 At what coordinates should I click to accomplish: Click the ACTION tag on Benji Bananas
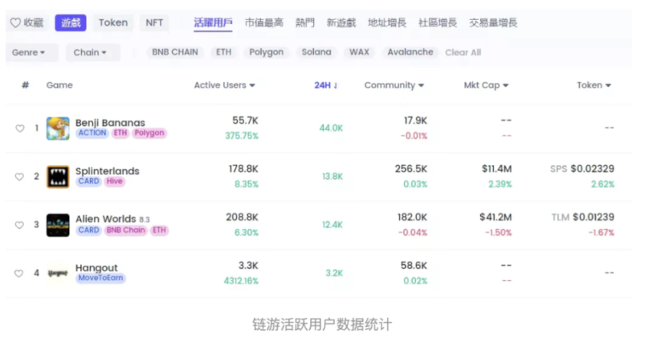92,133
